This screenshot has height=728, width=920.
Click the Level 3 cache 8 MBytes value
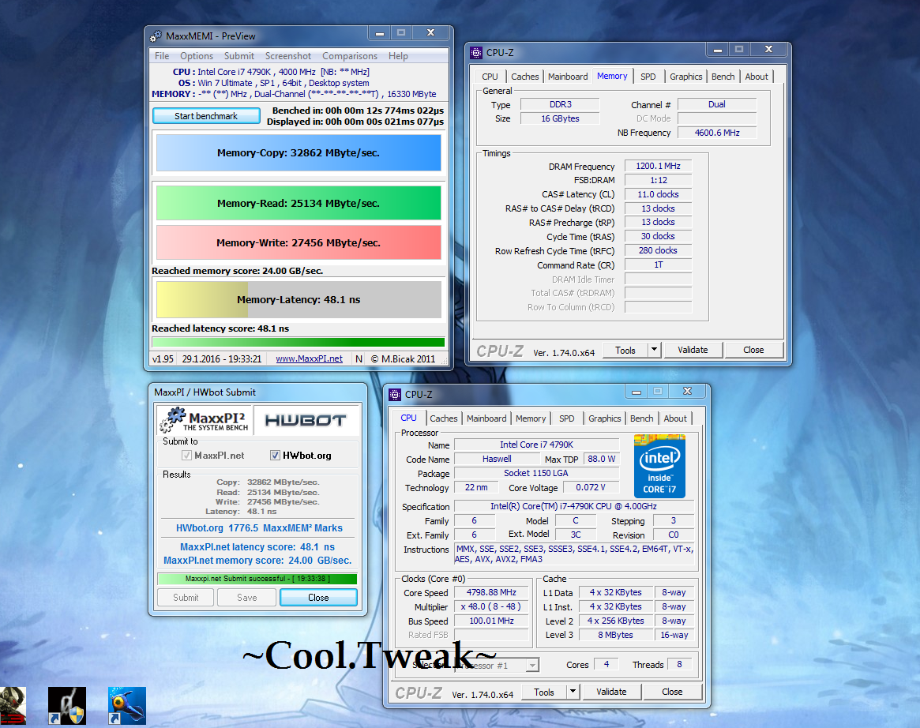(x=615, y=635)
